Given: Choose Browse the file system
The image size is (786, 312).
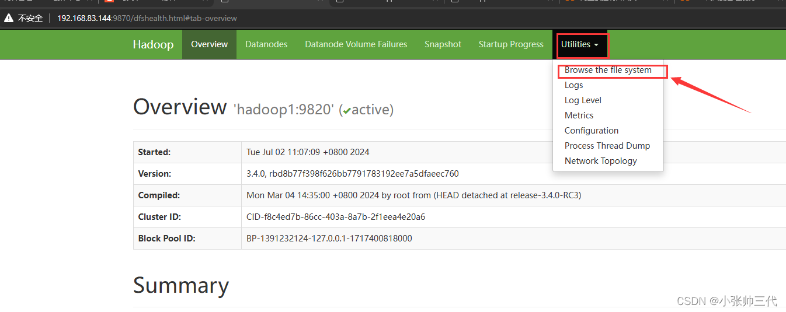Looking at the screenshot, I should [608, 70].
